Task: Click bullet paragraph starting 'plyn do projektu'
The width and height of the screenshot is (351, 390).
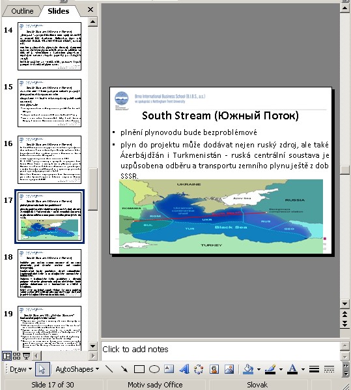Action: (x=225, y=160)
